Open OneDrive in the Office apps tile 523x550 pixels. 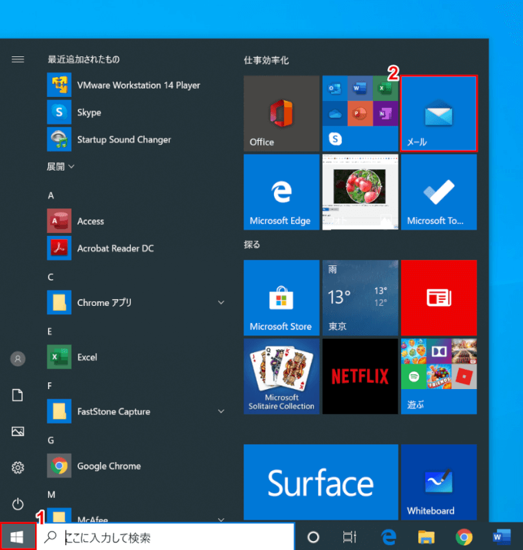pyautogui.click(x=335, y=113)
